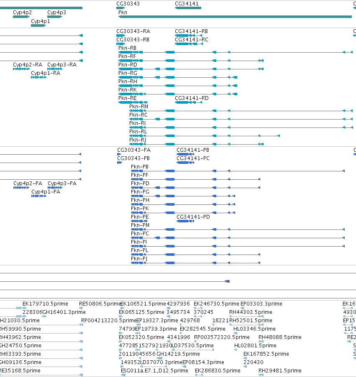Select the Pkn-RL transcript label
356x377 pixels.
(x=138, y=132)
